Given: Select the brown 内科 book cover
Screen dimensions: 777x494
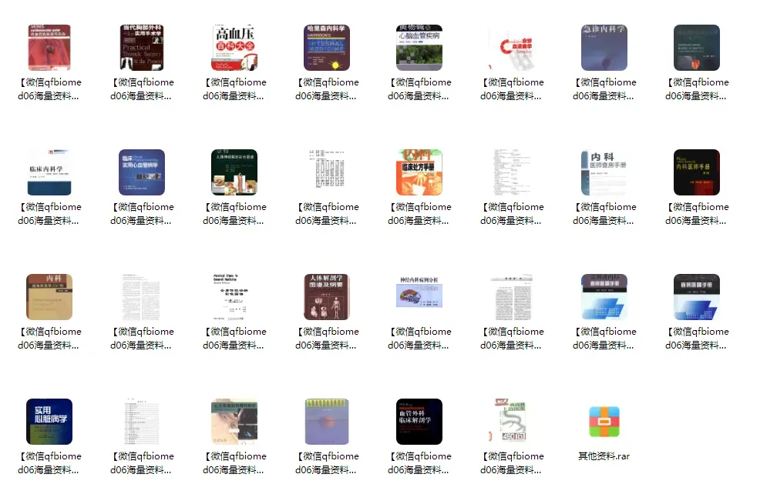Looking at the screenshot, I should [49, 297].
